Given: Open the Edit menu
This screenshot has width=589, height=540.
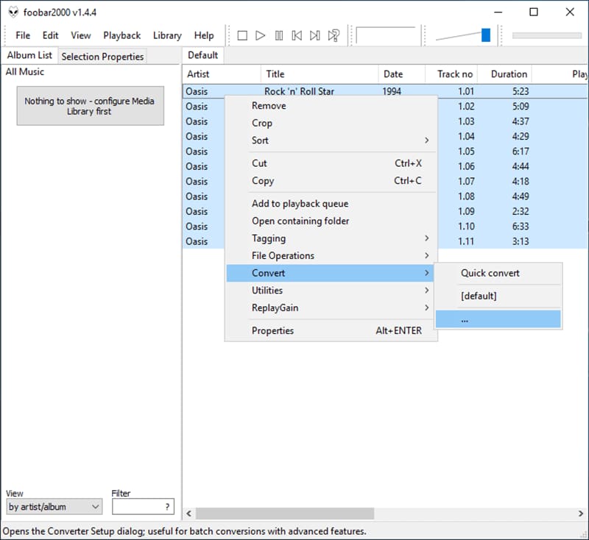Looking at the screenshot, I should pos(50,35).
